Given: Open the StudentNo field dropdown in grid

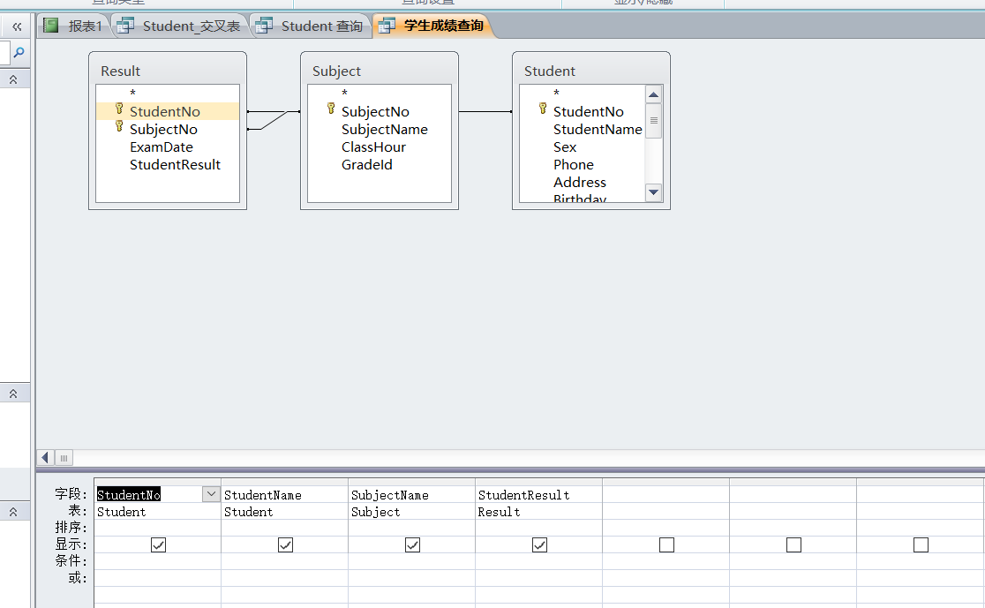Looking at the screenshot, I should click(211, 495).
